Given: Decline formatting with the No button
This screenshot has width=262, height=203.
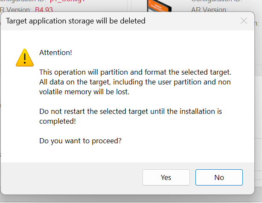Looking at the screenshot, I should click(x=219, y=177).
